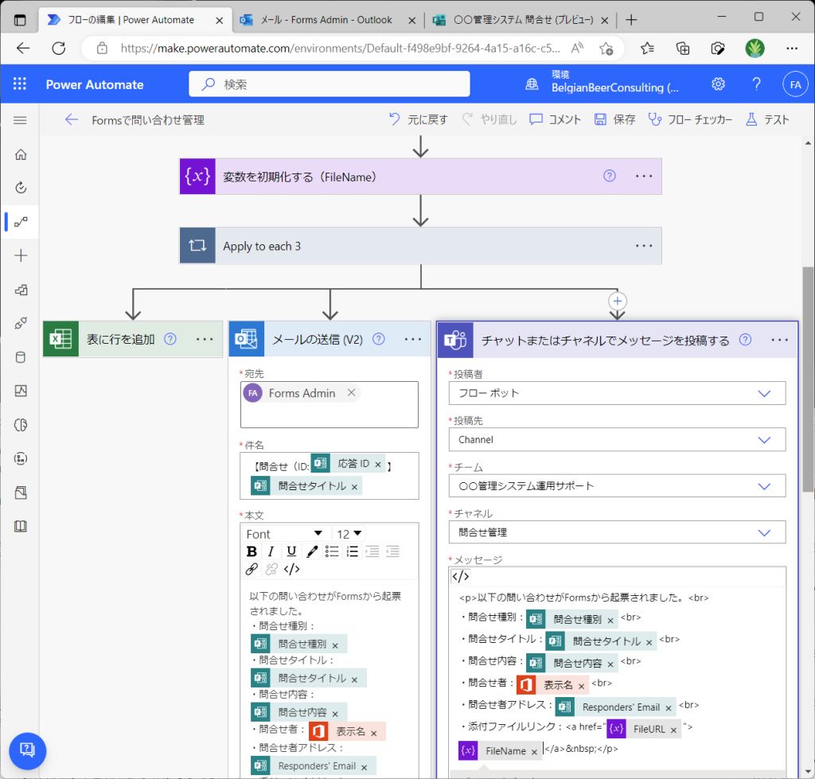This screenshot has width=815, height=779.
Task: Open the text color pen tool
Action: [x=312, y=551]
